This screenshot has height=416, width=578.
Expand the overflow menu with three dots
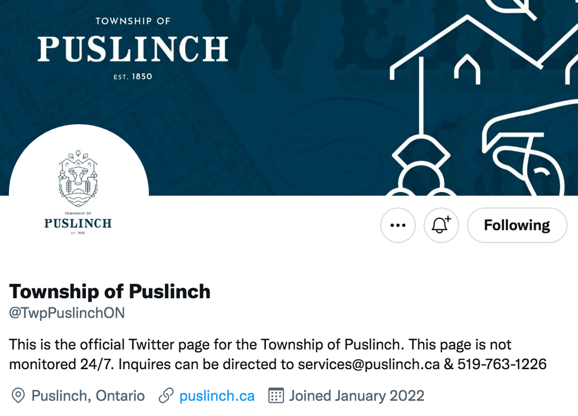click(397, 225)
